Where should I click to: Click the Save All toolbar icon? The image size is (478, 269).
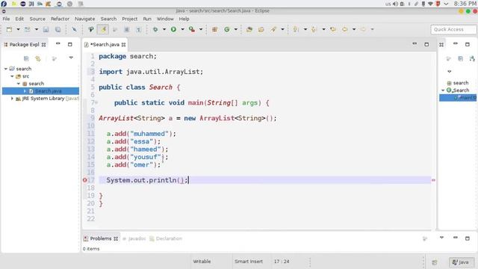point(58,29)
